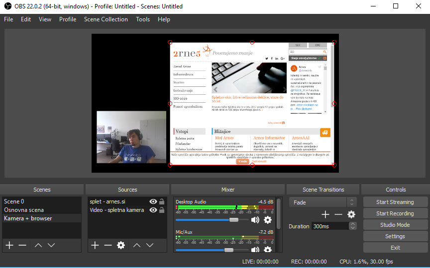Open source properties gear in Sources panel
The image size is (430, 268).
(x=121, y=245)
